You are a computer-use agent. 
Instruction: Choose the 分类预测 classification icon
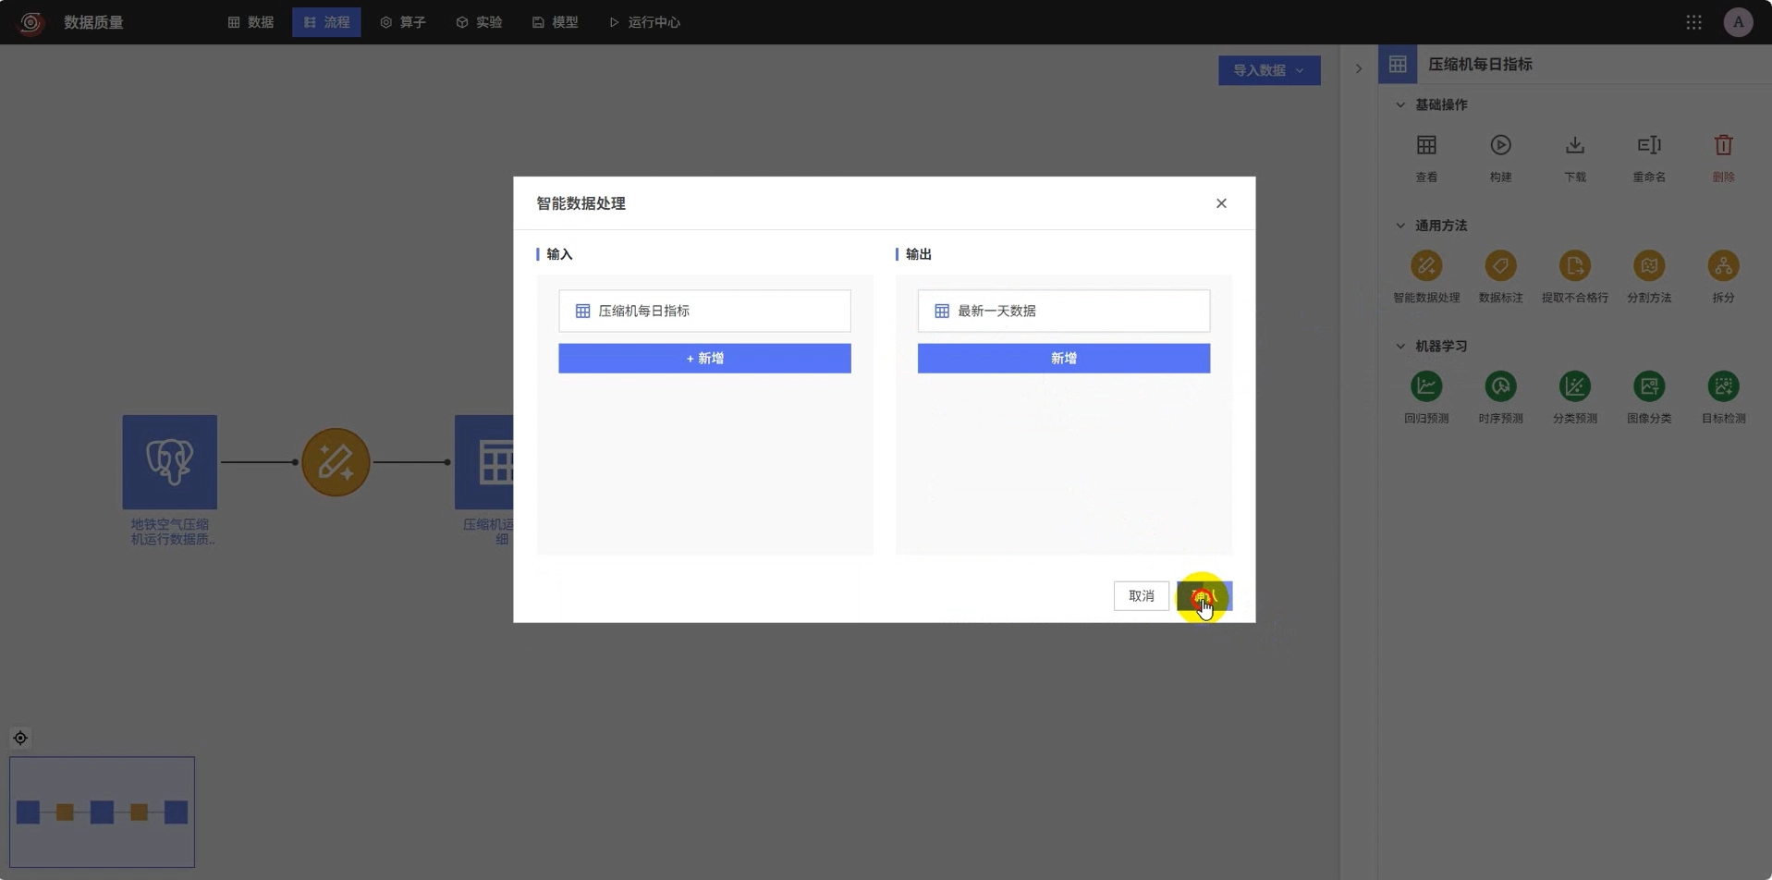[1575, 386]
